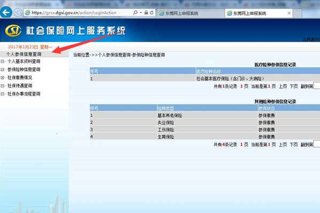Toggle tree expander beside 个人基本资料查询
The width and height of the screenshot is (320, 213).
click(x=3, y=61)
